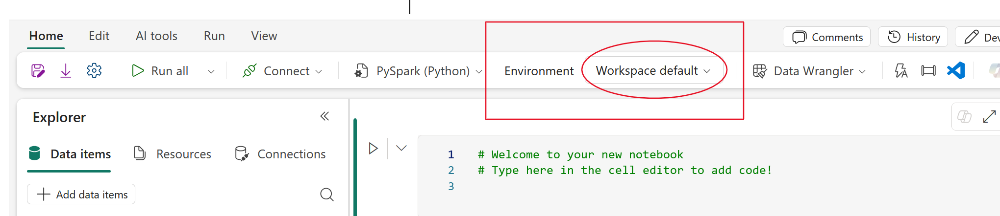The height and width of the screenshot is (216, 1000).
Task: Switch to the Resources tab
Action: click(173, 154)
